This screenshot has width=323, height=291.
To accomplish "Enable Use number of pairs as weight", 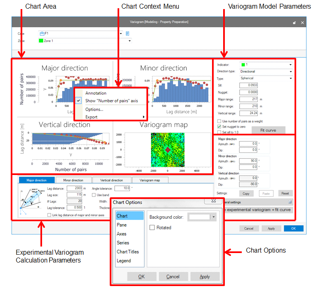I will (x=219, y=121).
